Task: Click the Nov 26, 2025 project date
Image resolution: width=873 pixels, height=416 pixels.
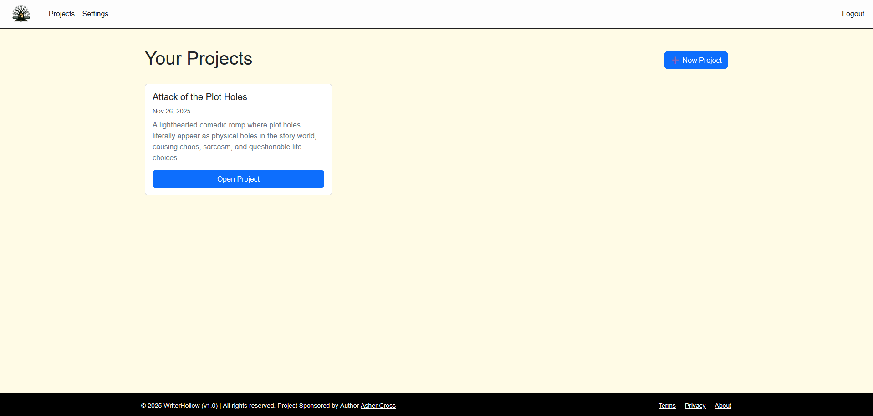Action: tap(171, 111)
